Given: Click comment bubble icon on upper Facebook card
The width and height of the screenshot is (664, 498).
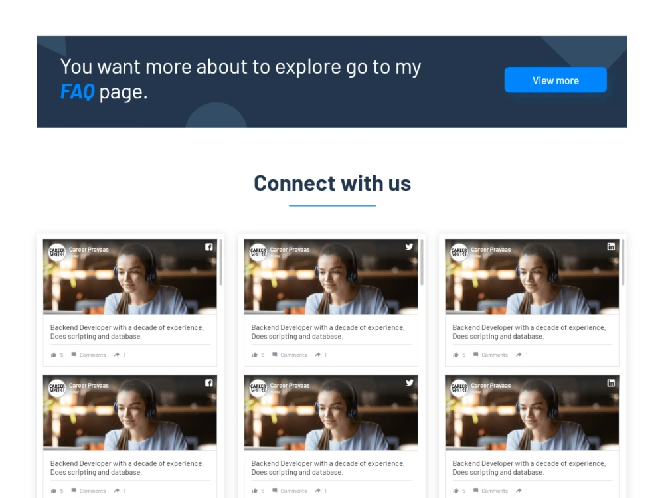Looking at the screenshot, I should [74, 355].
